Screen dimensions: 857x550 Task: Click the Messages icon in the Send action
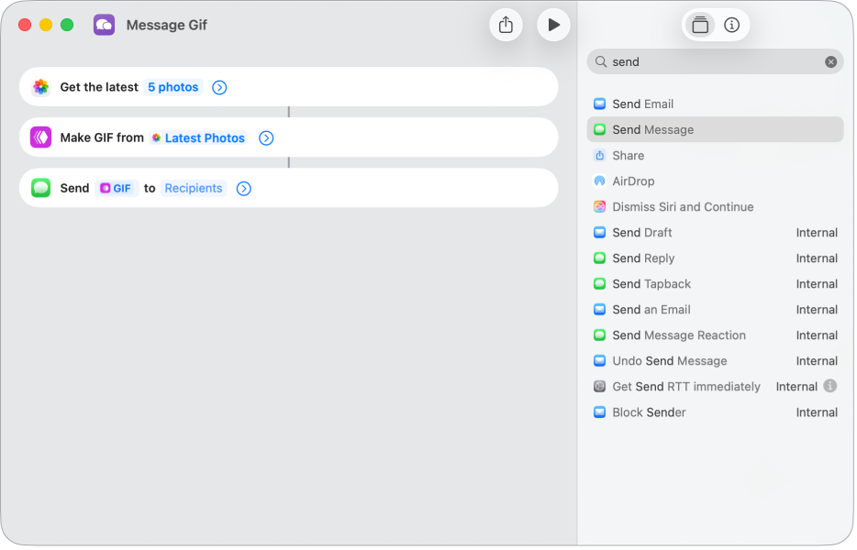(x=40, y=188)
